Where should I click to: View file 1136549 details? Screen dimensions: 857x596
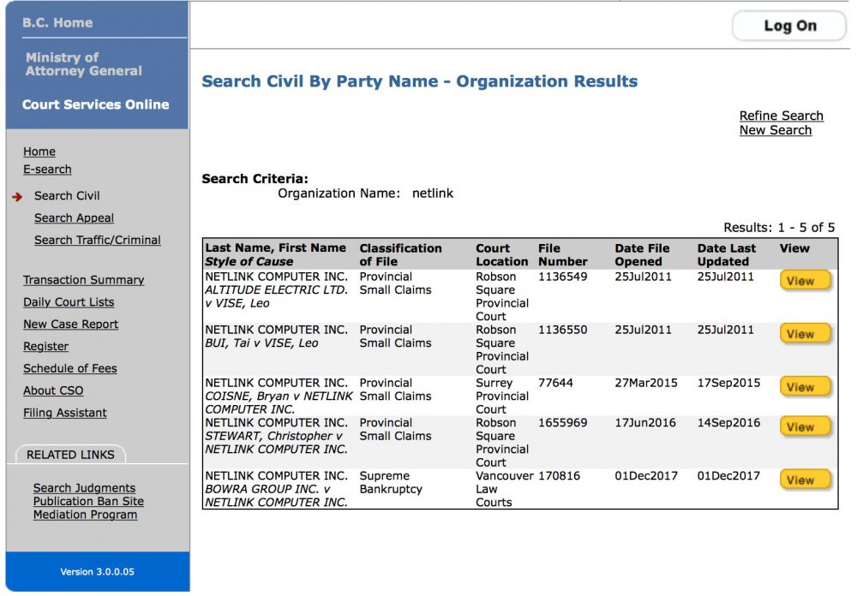805,281
